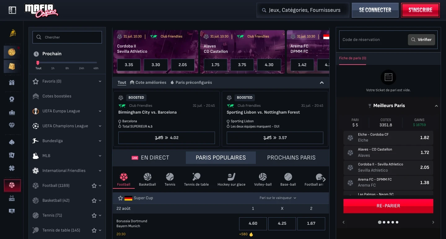The height and width of the screenshot is (239, 446).
Task: Click the Vérifier button
Action: click(x=422, y=40)
